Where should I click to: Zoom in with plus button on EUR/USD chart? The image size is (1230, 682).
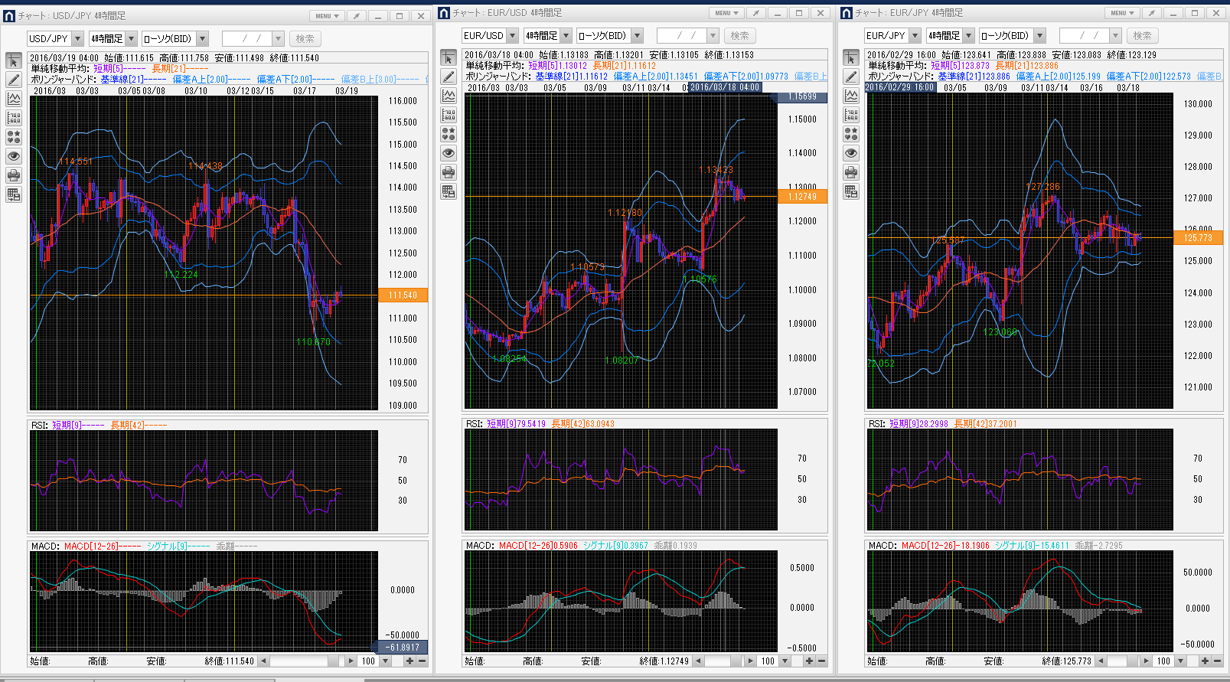(x=809, y=661)
